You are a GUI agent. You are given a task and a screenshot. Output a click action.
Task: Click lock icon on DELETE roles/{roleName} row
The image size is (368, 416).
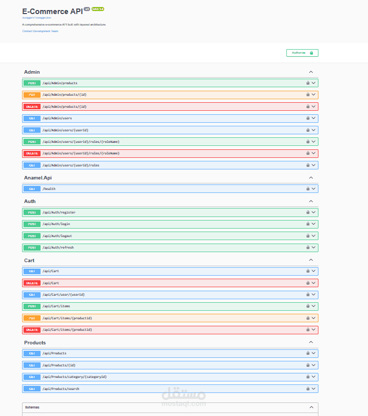pos(308,153)
